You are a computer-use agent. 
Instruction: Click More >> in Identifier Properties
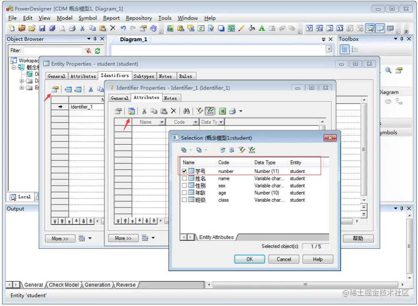point(123,238)
